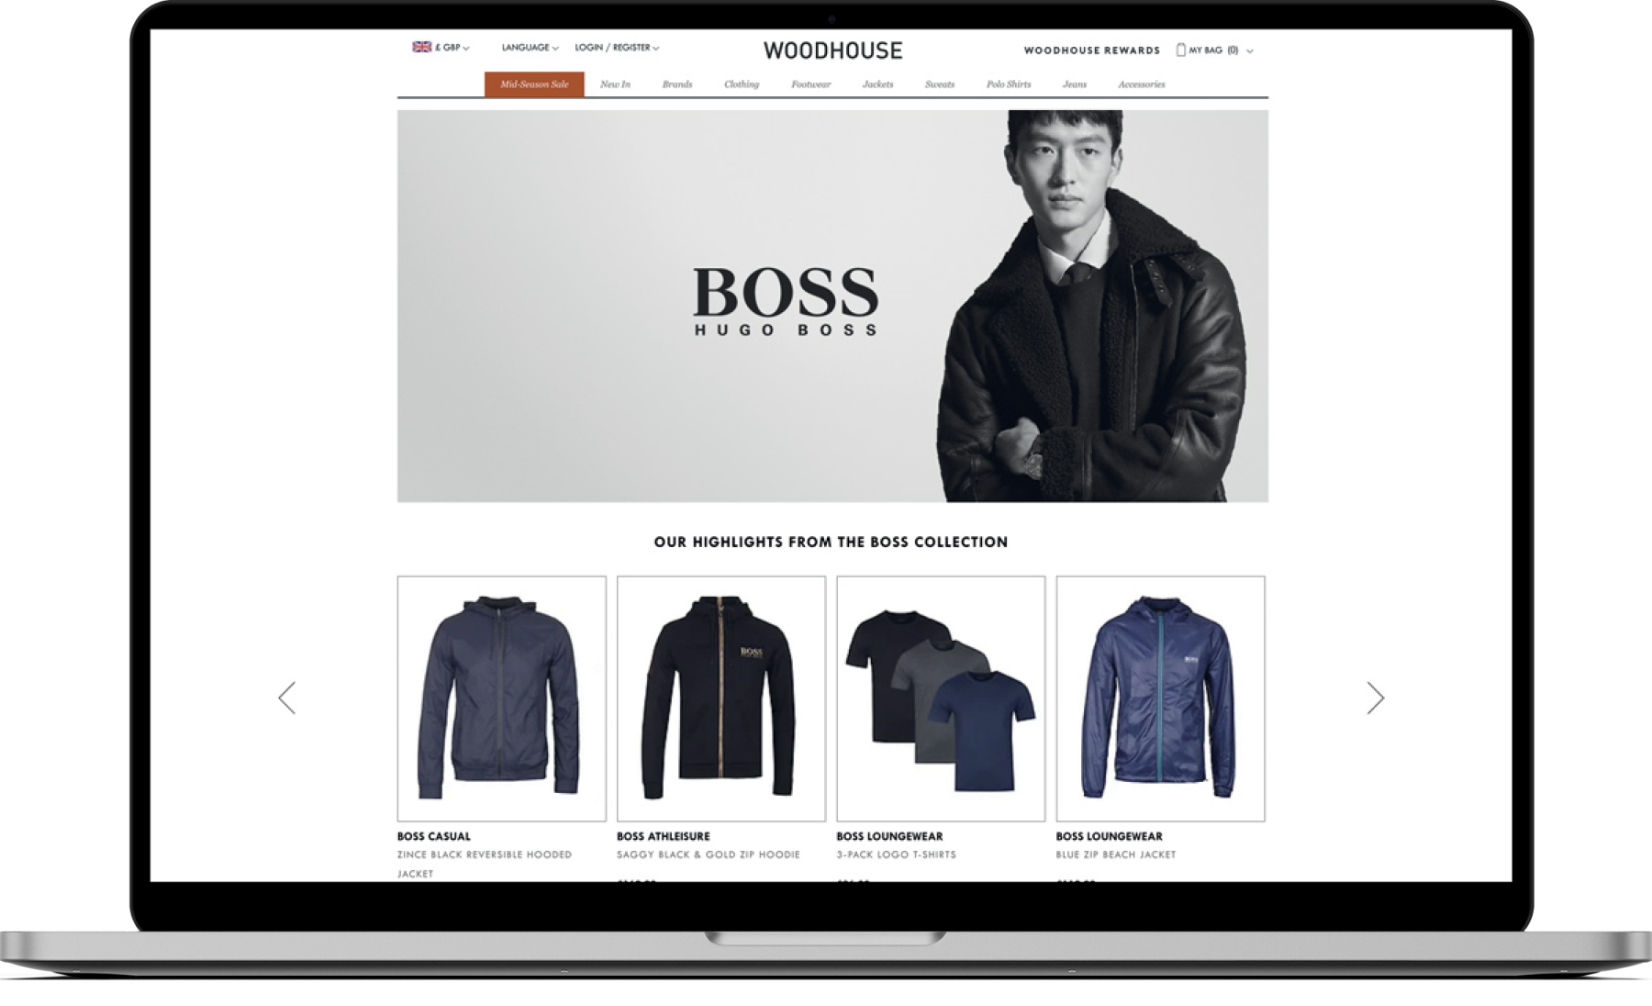
Task: View the Zince reversible hooded jacket thumbnail
Action: (x=502, y=699)
